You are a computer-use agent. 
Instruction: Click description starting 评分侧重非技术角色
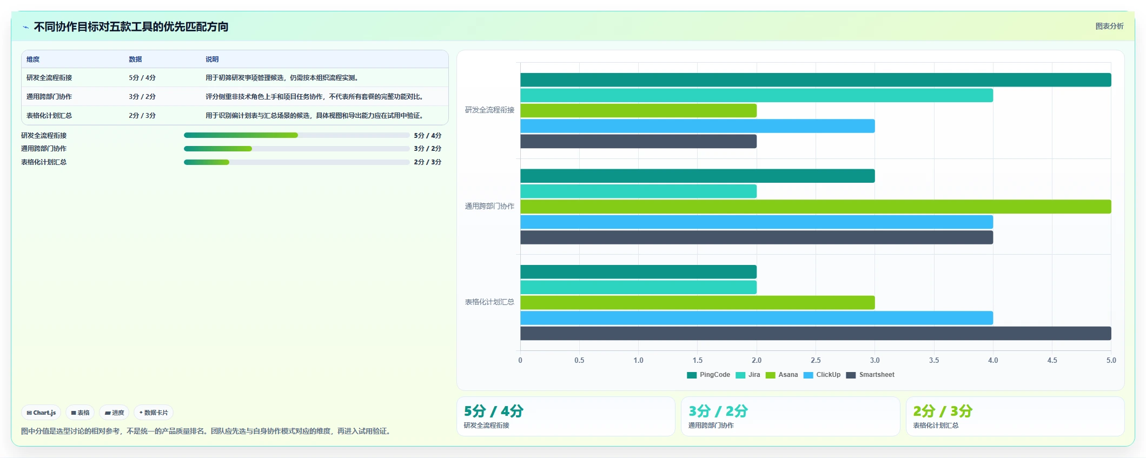[314, 97]
